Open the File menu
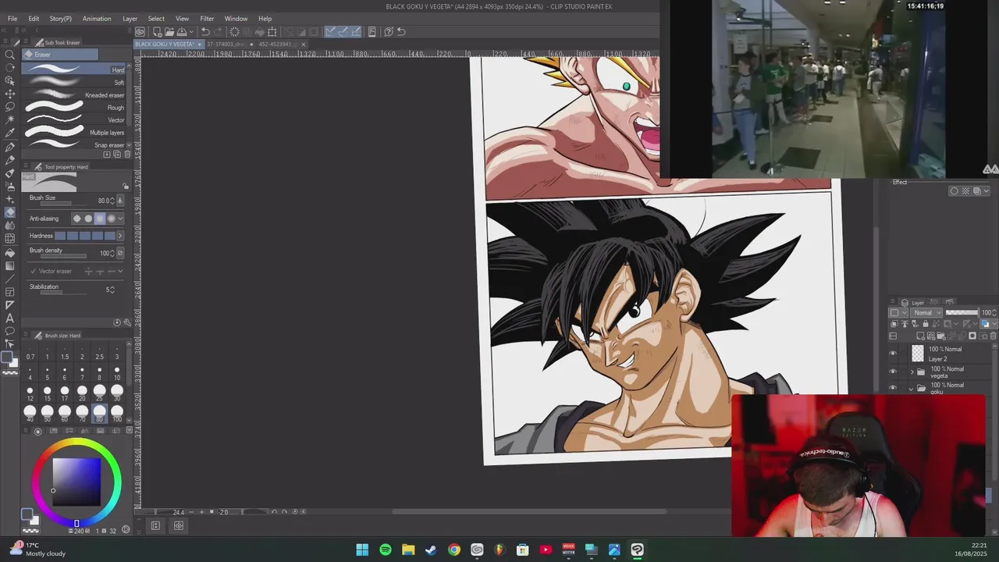This screenshot has height=562, width=999. (12, 19)
